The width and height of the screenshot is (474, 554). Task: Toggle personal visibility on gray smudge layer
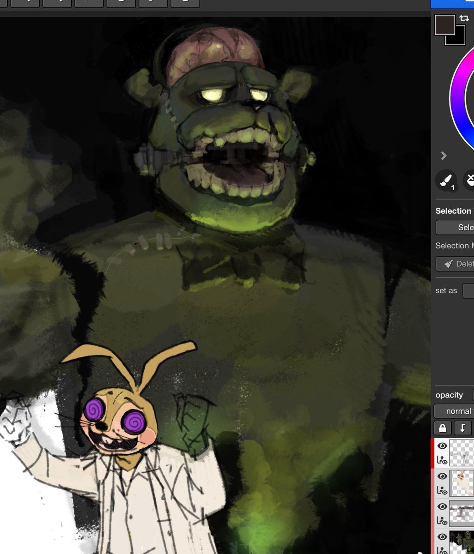(x=442, y=521)
